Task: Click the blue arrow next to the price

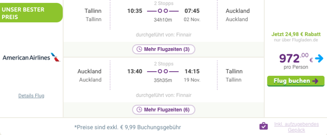Action: (319, 58)
